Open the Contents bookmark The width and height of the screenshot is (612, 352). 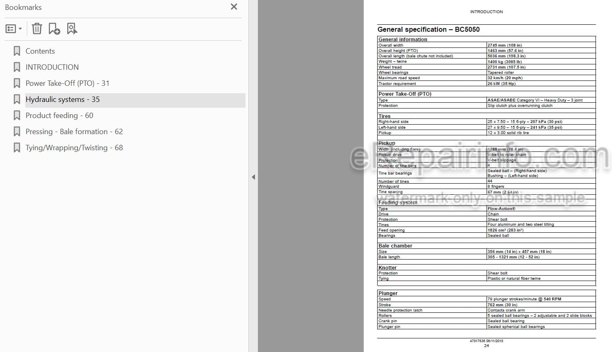[x=40, y=51]
